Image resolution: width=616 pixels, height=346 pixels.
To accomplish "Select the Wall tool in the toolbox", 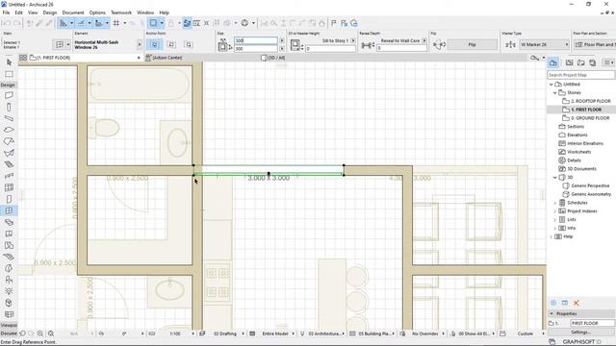I will [9, 95].
